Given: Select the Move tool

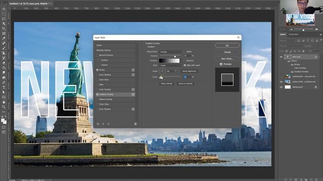Looking at the screenshot, I should (x=4, y=9).
